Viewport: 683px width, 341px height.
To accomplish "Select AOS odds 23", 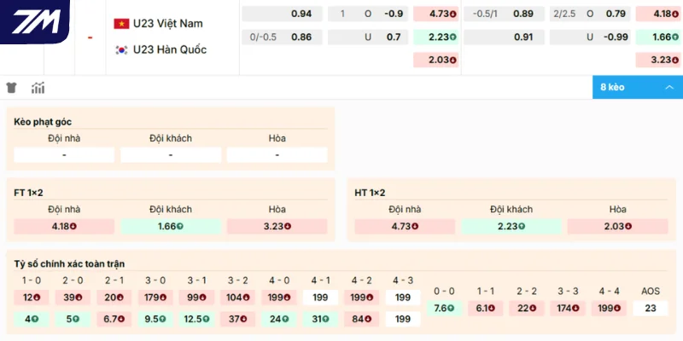I will point(651,308).
